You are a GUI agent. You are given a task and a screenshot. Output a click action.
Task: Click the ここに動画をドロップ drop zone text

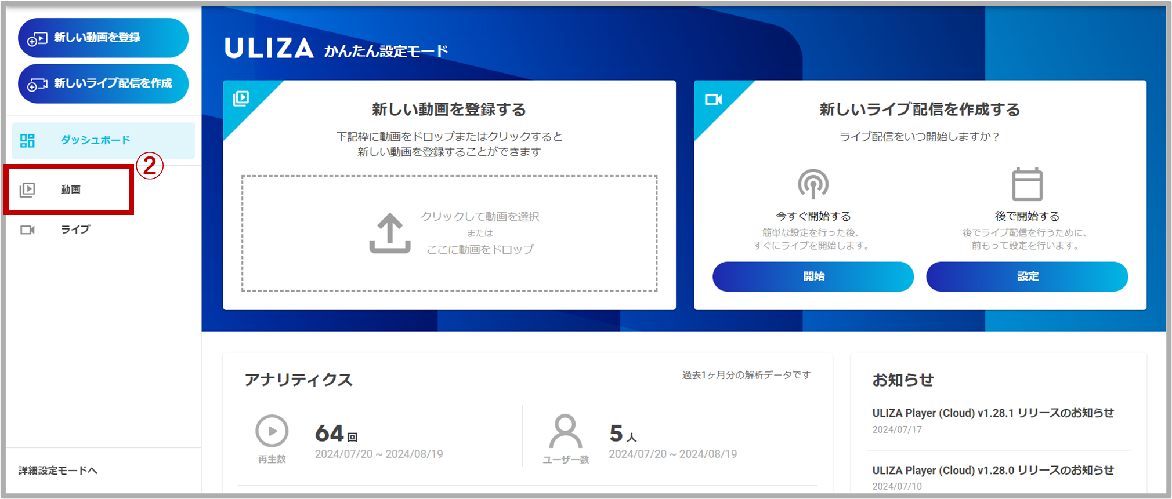point(480,249)
